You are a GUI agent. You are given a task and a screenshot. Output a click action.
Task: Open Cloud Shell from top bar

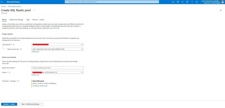pyautogui.click(x=173, y=2)
